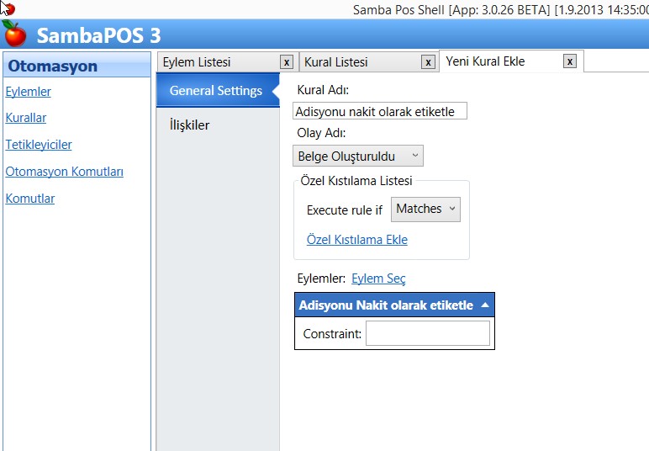Click the Kural Adı text field

coord(379,111)
